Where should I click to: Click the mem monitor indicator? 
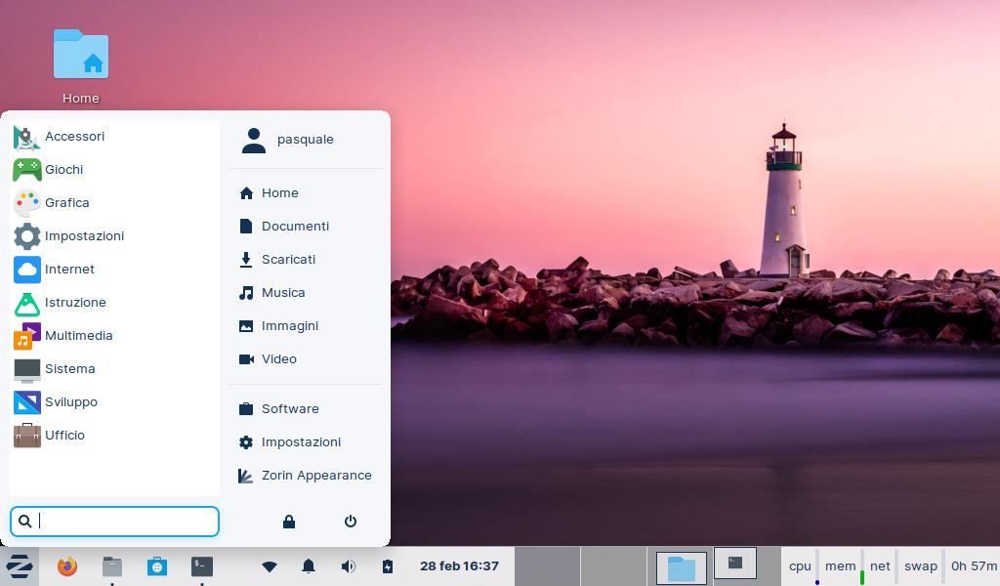pyautogui.click(x=841, y=566)
